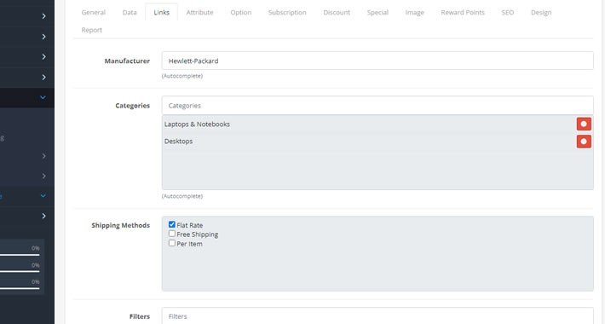The image size is (605, 324).
Task: Expand the last sidebar menu chevron
Action: click(43, 216)
